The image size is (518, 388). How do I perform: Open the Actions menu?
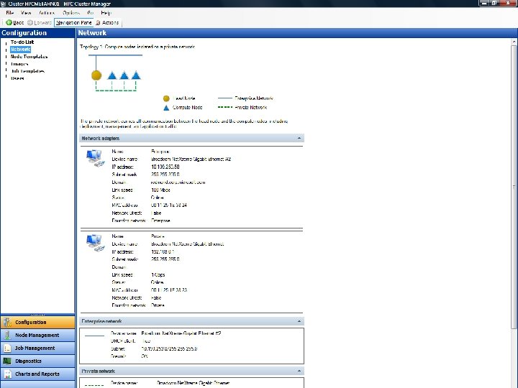pos(47,13)
